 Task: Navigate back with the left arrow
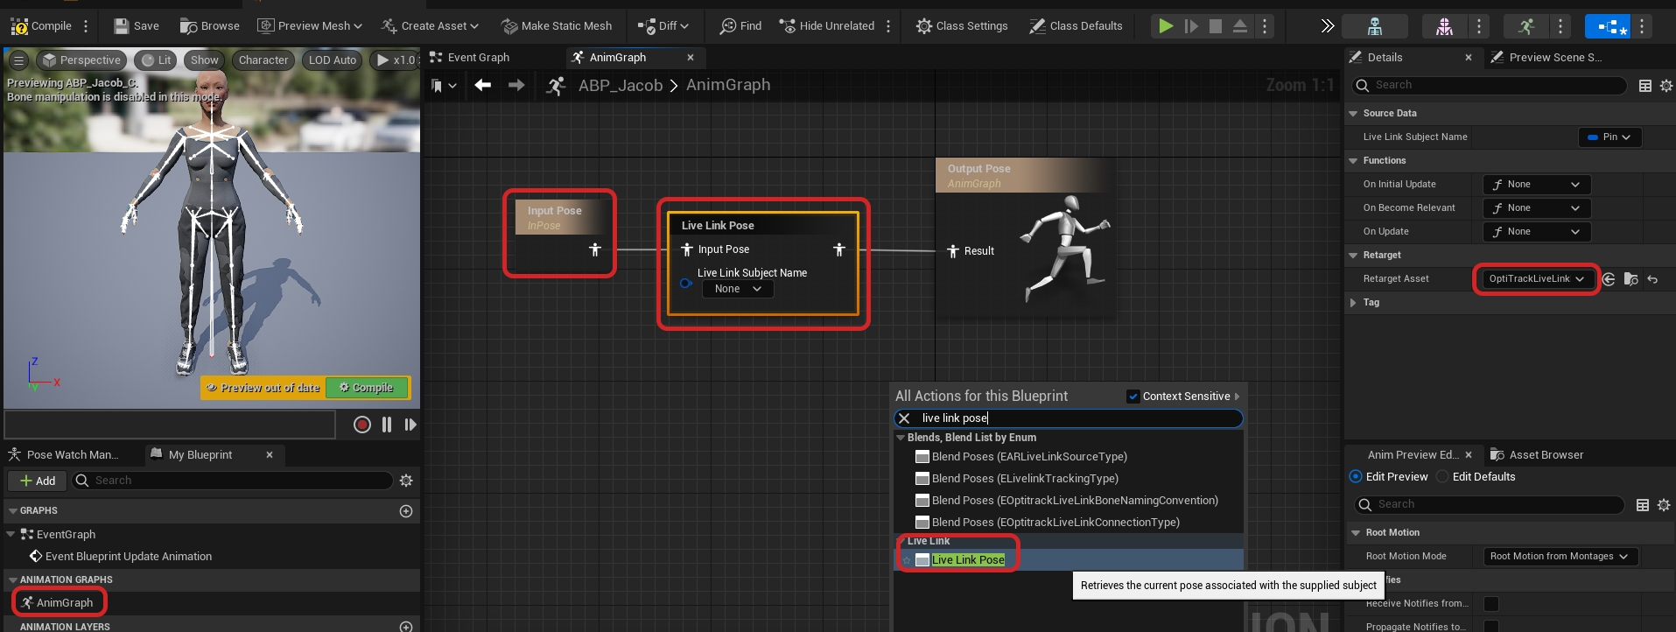482,85
